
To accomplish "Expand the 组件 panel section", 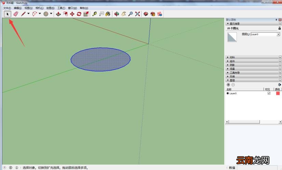I will [228, 61].
